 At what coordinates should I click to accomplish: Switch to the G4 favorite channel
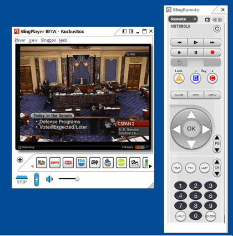(95, 163)
